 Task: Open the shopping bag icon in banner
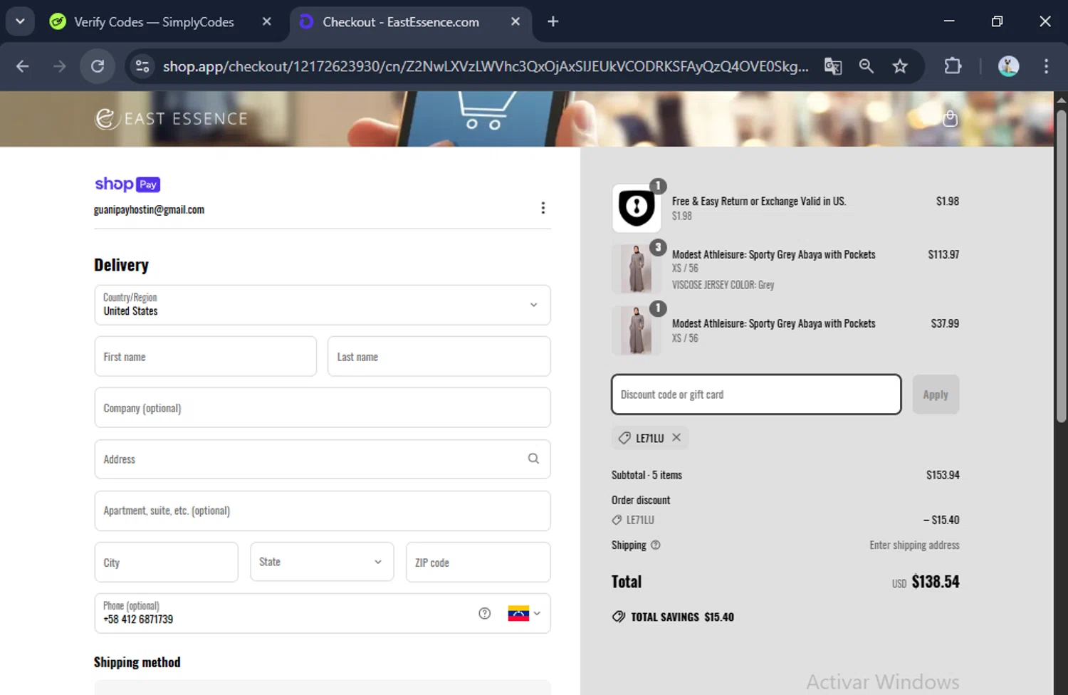950,118
